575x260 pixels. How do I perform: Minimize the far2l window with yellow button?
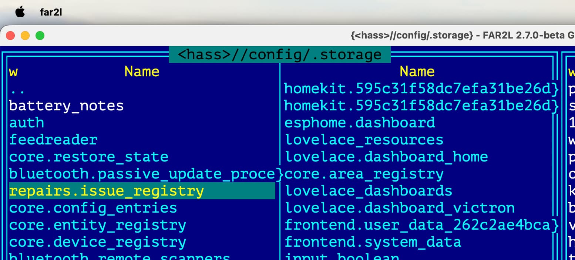[25, 36]
